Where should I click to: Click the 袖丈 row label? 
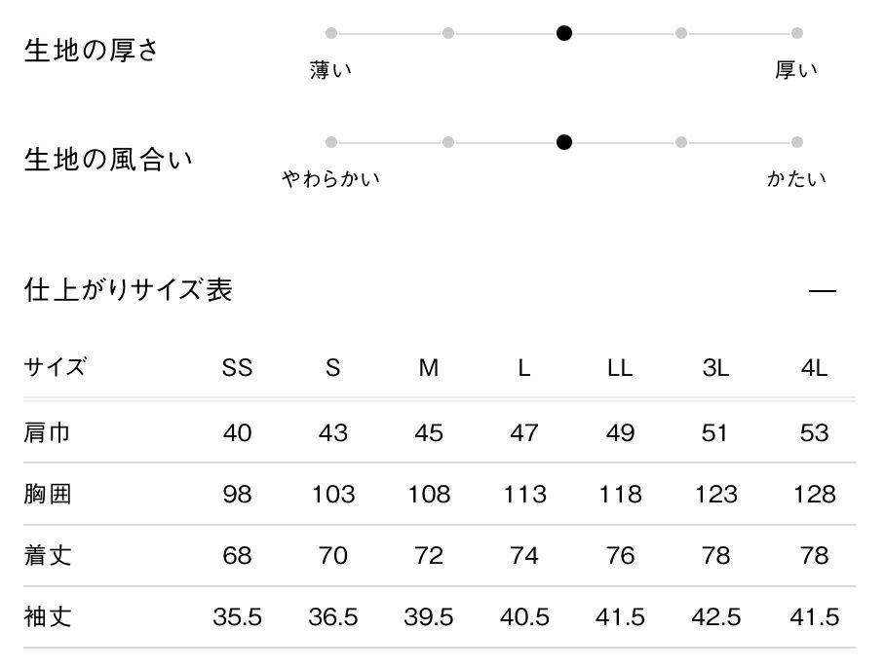[47, 617]
